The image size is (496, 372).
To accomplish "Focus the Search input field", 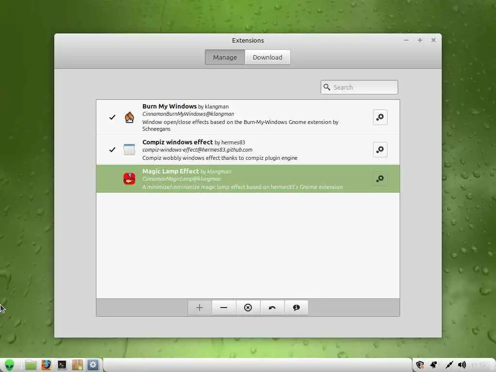I will 359,87.
